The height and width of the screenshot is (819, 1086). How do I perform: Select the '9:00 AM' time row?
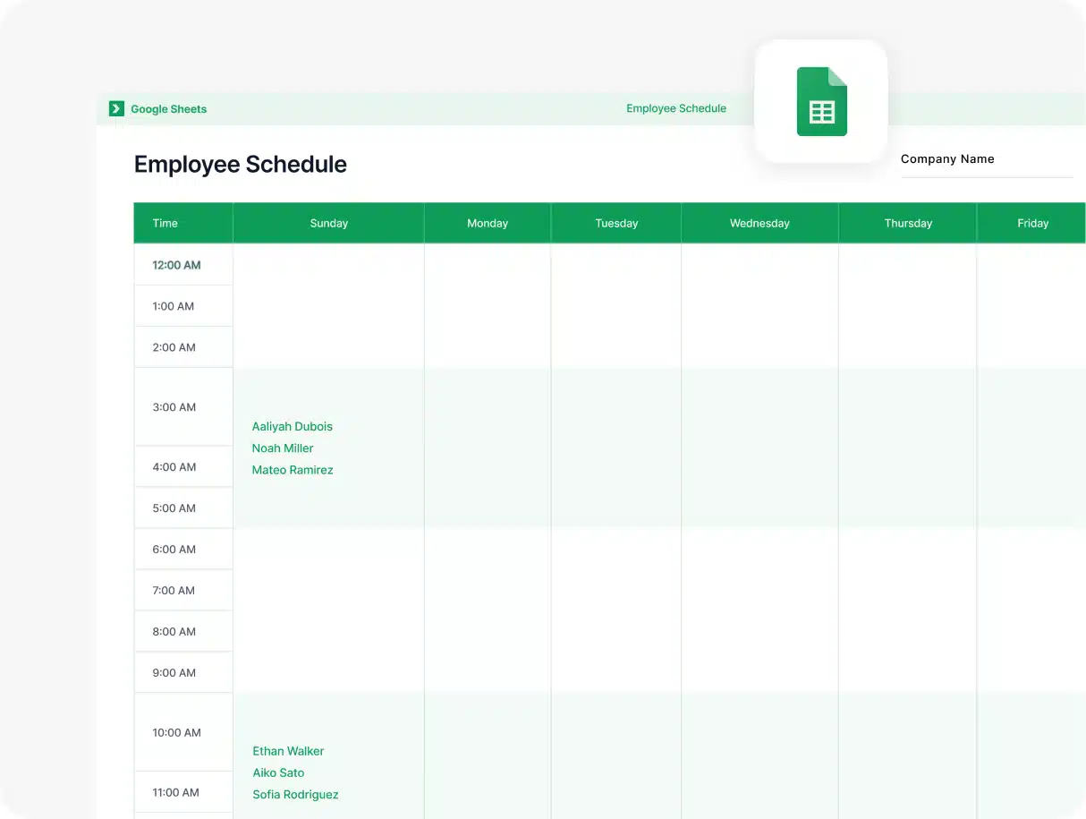(x=172, y=672)
